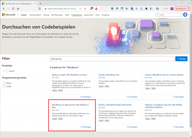Open the Brave Shields lion icon
The width and height of the screenshot is (192, 138).
(91, 9)
